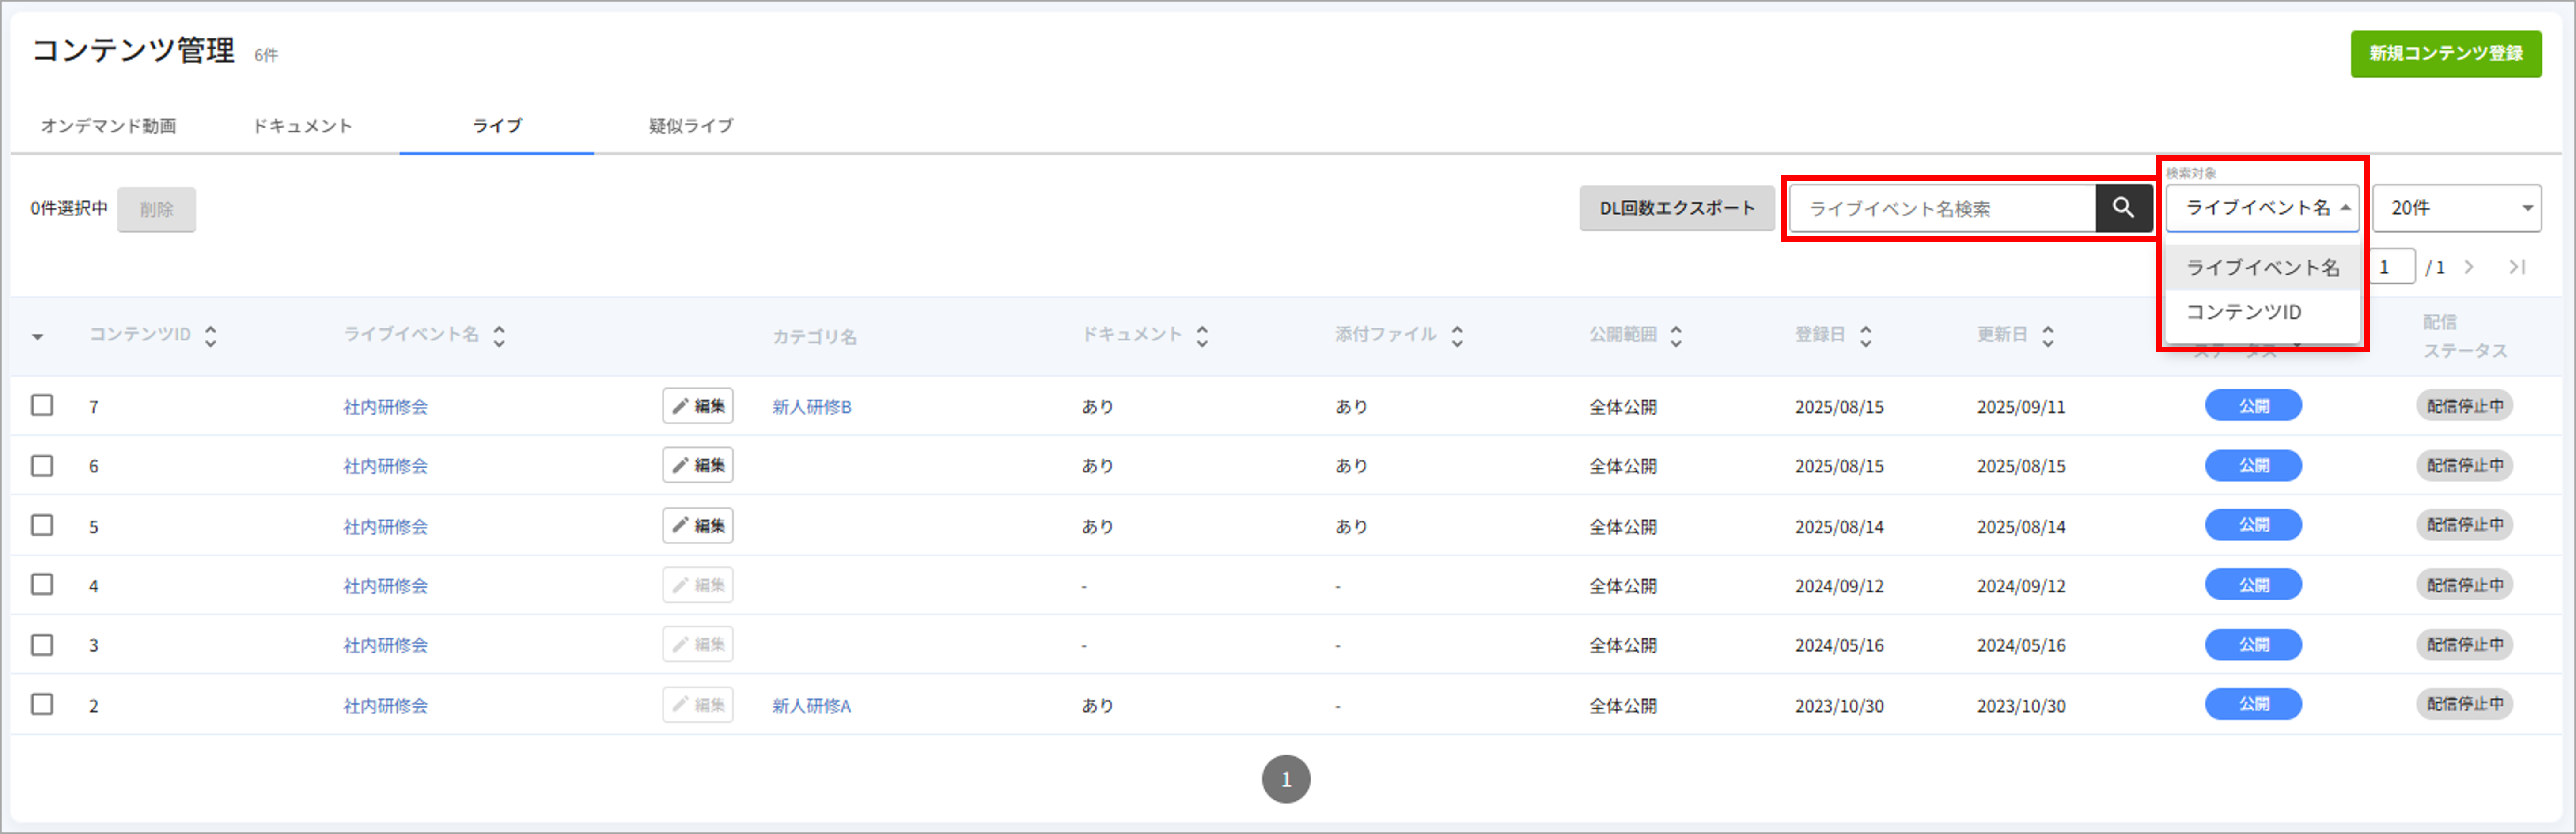The height and width of the screenshot is (834, 2576).
Task: Select checkbox for content ID 3
Action: coord(42,644)
